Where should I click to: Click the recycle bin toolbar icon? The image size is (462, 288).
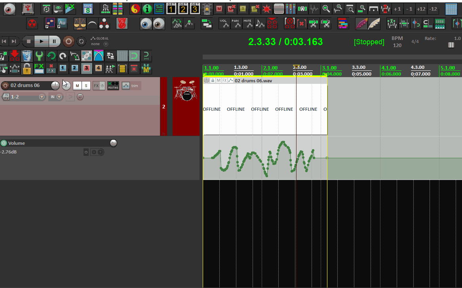pyautogui.click(x=27, y=56)
